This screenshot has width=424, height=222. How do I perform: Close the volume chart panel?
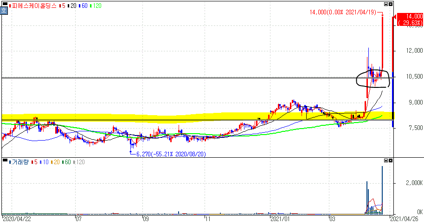coord(391,160)
